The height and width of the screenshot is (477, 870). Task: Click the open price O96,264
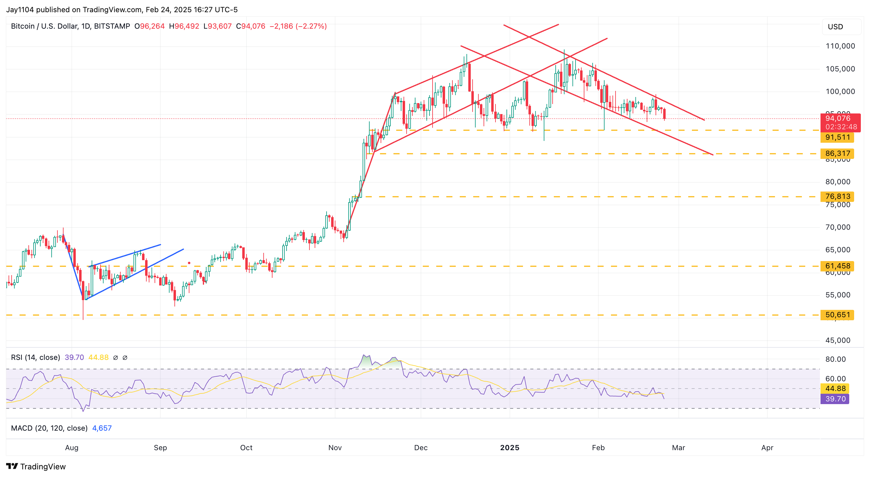(x=150, y=26)
